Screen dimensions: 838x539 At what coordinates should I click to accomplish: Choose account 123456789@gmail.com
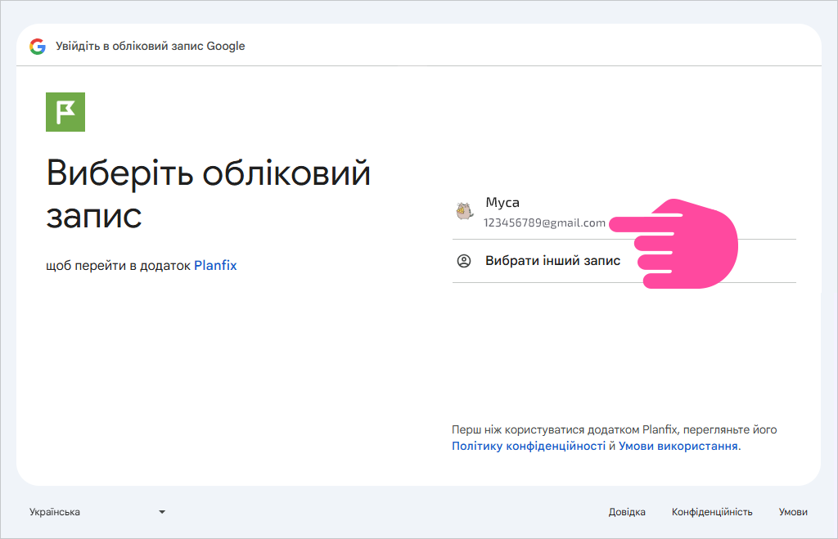(544, 222)
